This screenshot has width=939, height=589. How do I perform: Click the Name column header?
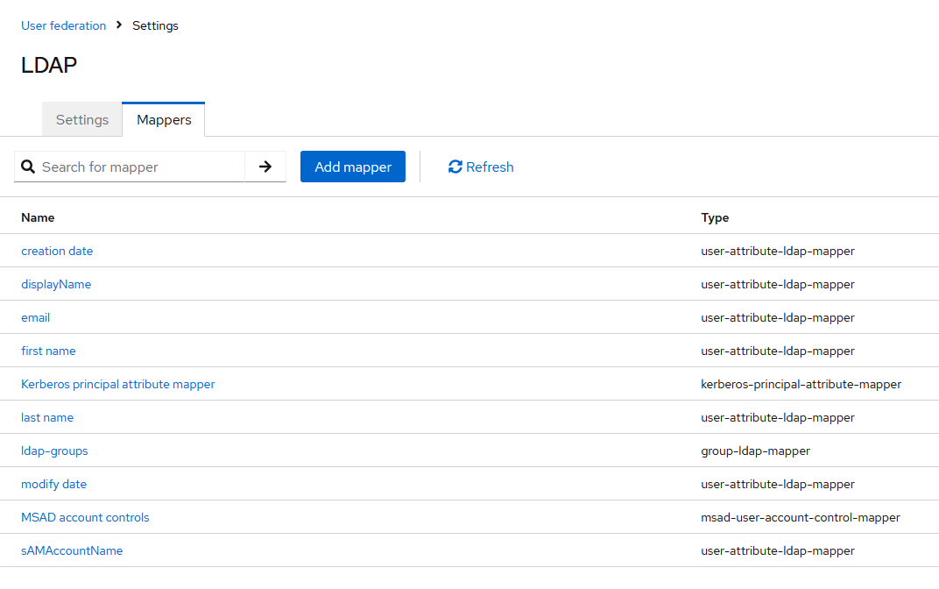click(38, 217)
